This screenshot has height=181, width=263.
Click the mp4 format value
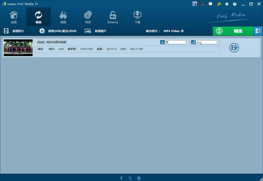click(61, 49)
